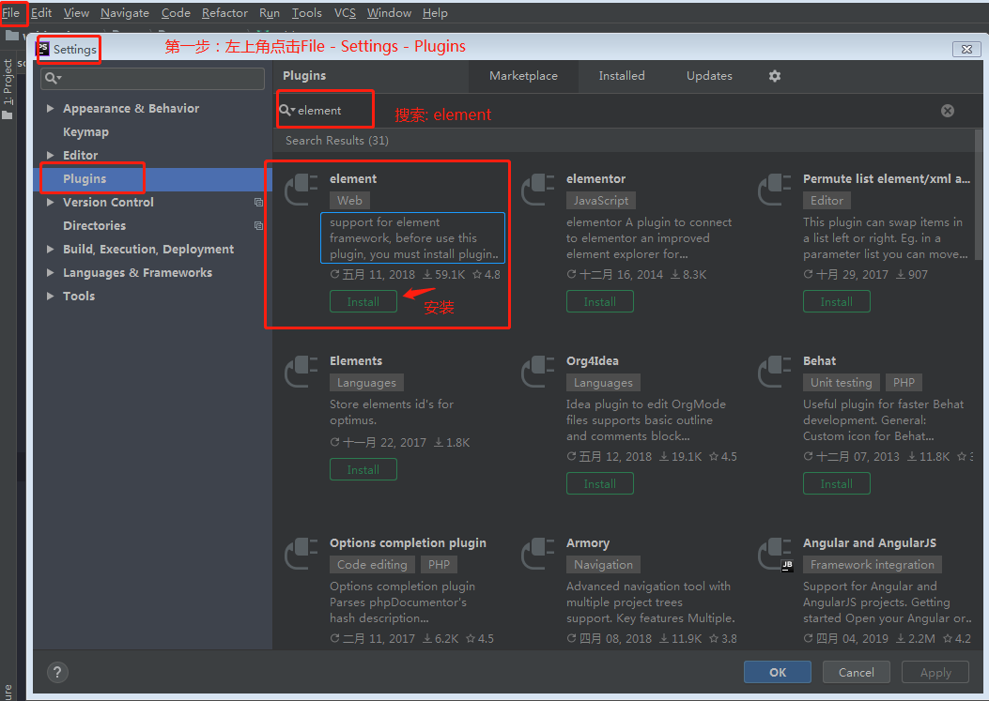Switch to the Marketplace tab
The image size is (989, 701).
click(523, 76)
